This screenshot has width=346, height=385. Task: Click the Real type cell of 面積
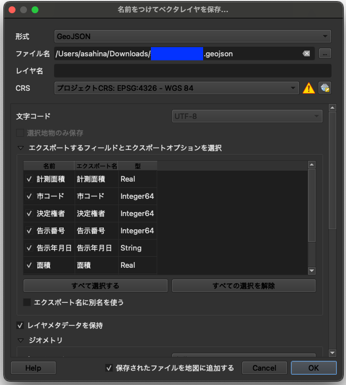click(x=138, y=265)
